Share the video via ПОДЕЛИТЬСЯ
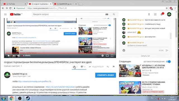This screenshot has width=179, height=101. [96, 67]
